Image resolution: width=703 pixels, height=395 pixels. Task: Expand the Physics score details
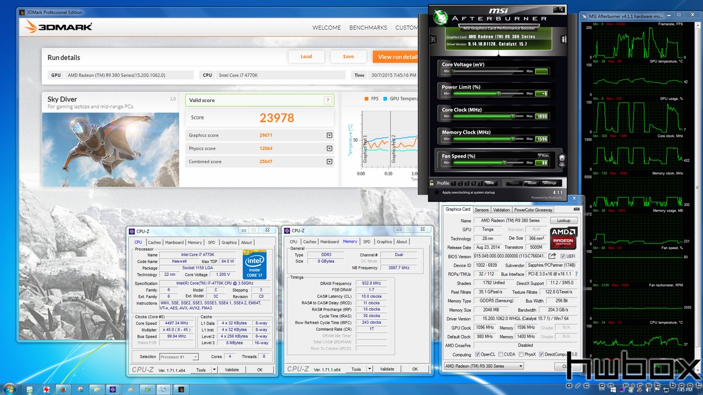[330, 149]
